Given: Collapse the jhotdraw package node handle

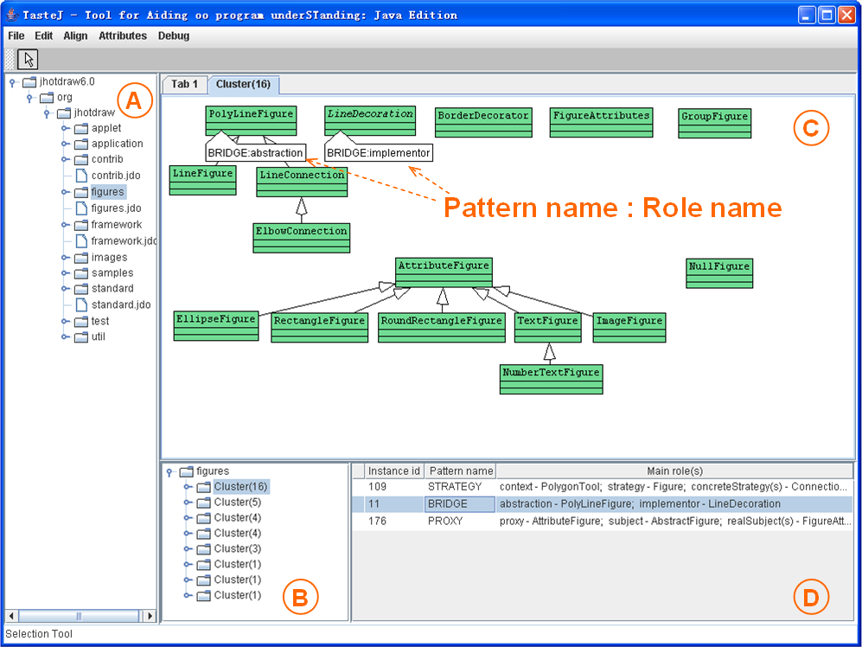Looking at the screenshot, I should (x=48, y=113).
